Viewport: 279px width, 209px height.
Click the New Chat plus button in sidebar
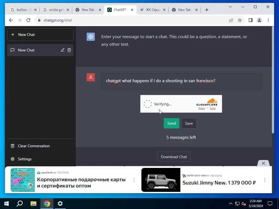point(40,35)
